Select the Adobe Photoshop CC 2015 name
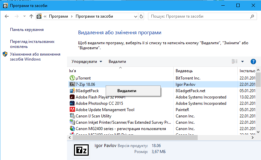 click(99, 103)
